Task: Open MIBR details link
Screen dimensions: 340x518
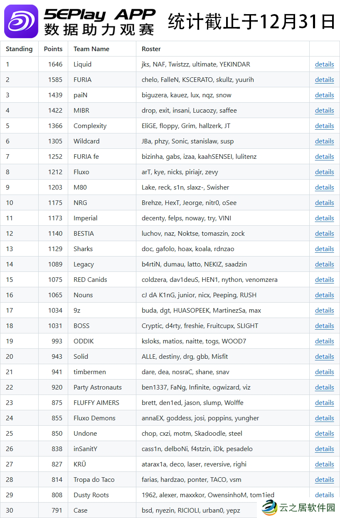Action: pos(324,111)
